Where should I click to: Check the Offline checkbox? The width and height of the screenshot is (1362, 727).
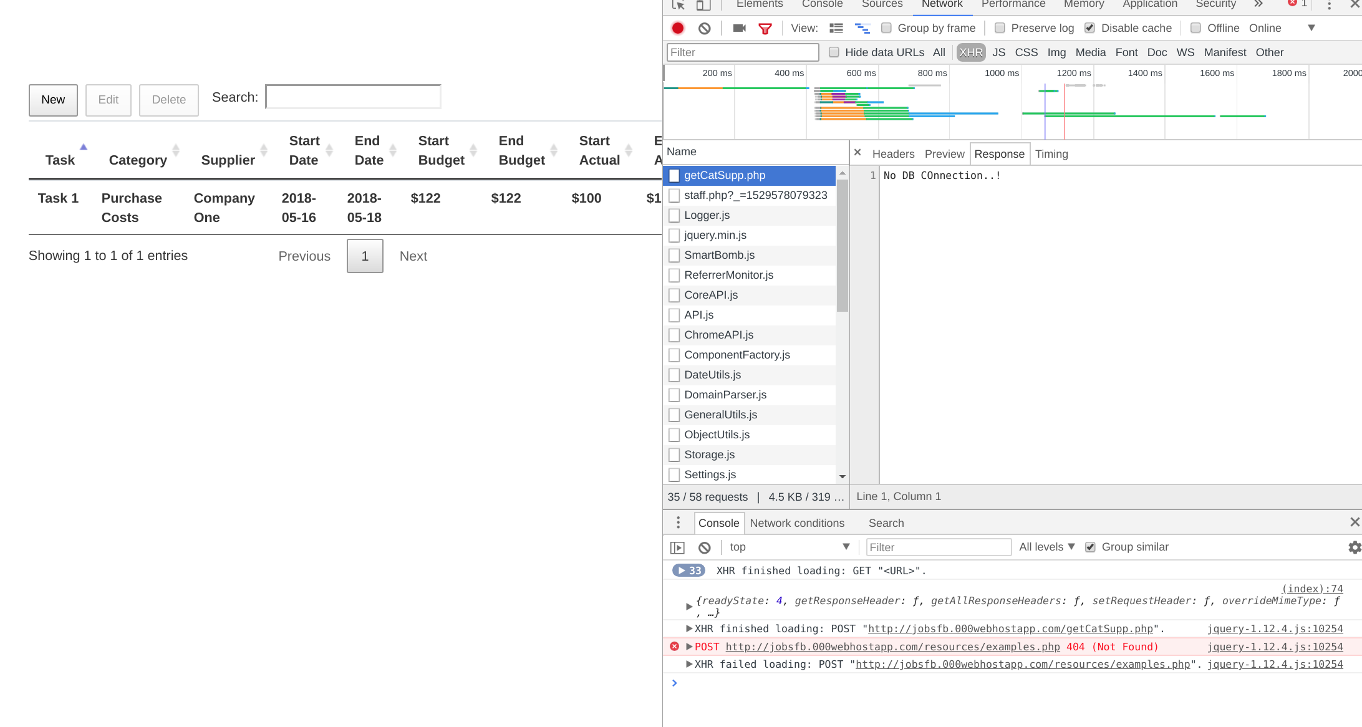pos(1195,28)
